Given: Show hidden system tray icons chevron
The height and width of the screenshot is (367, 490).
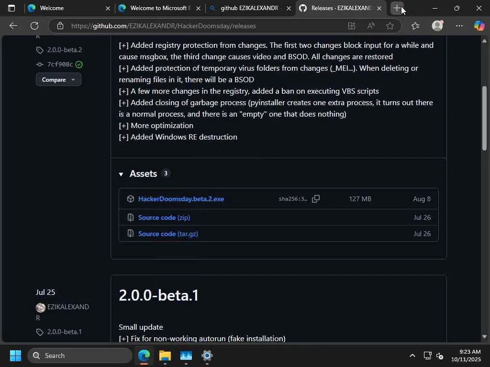Looking at the screenshot, I should (412, 356).
